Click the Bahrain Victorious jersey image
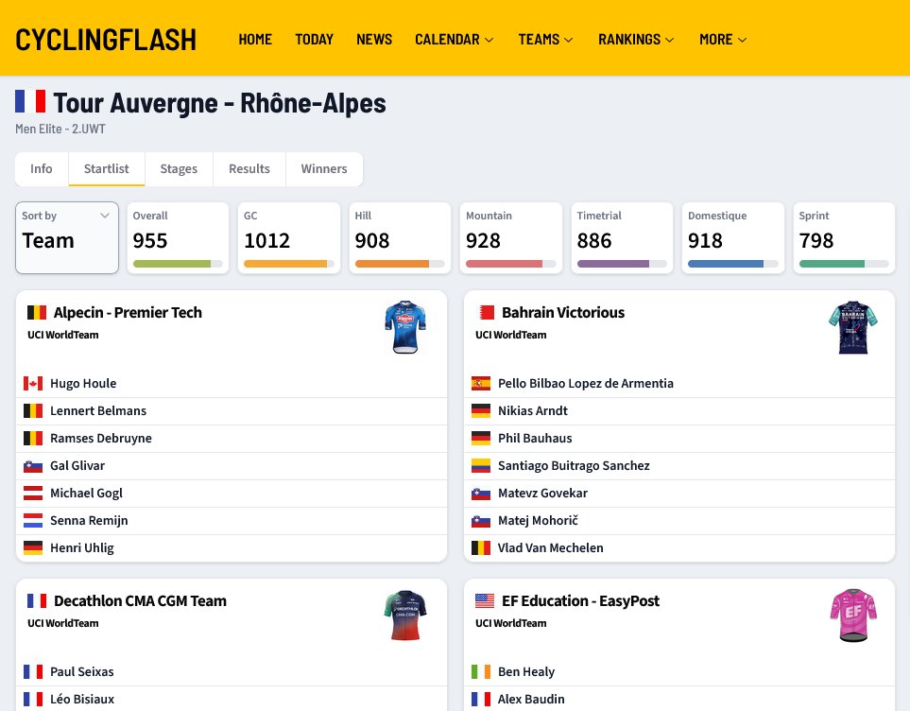The height and width of the screenshot is (711, 910). pos(853,327)
